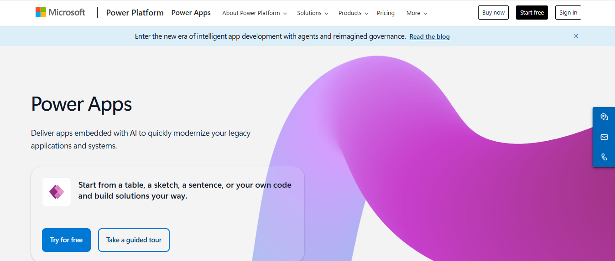
Task: Select the Power Apps main heading text
Action: (82, 104)
